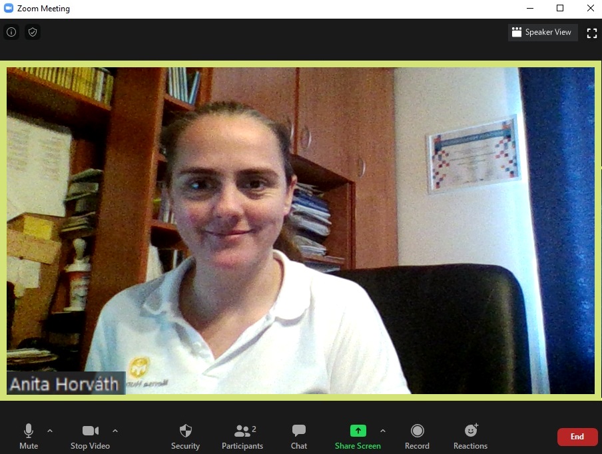
Task: Expand video options arrow beside Stop Video
Action: 115,431
